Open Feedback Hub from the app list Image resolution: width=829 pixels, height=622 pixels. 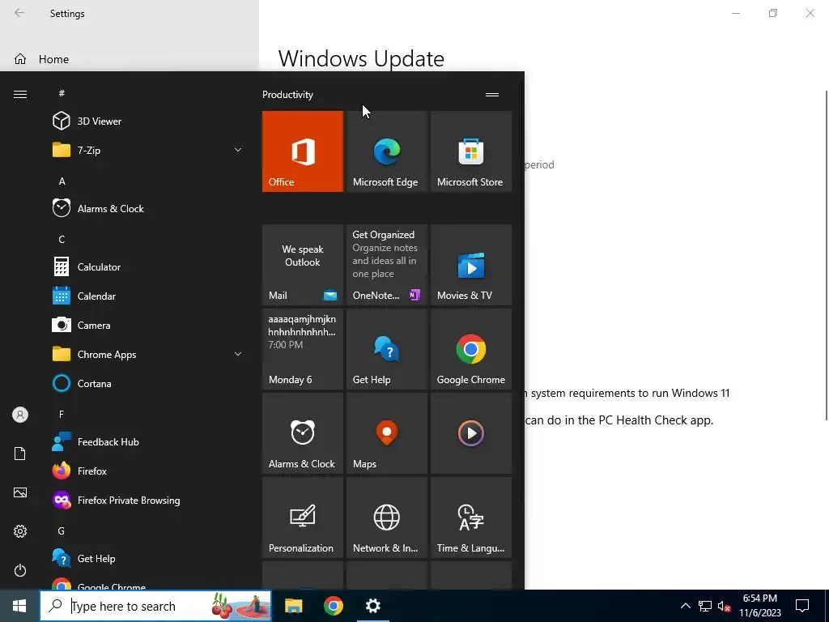[x=148, y=441]
